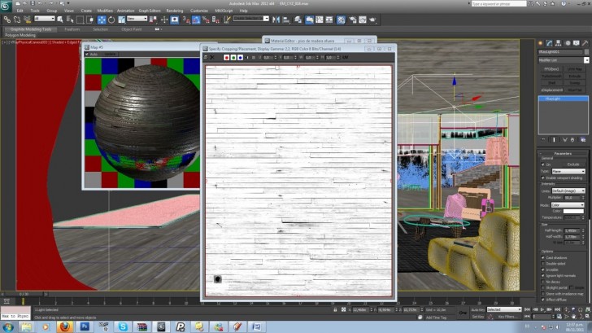The width and height of the screenshot is (592, 333).
Task: Open Firefox from the Windows taskbar
Action: pyautogui.click(x=64, y=326)
